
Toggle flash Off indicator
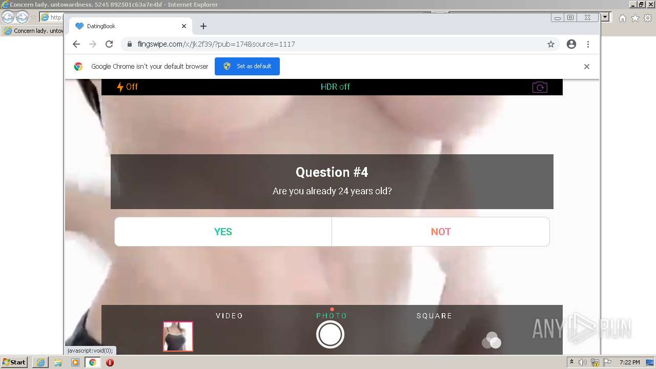127,87
